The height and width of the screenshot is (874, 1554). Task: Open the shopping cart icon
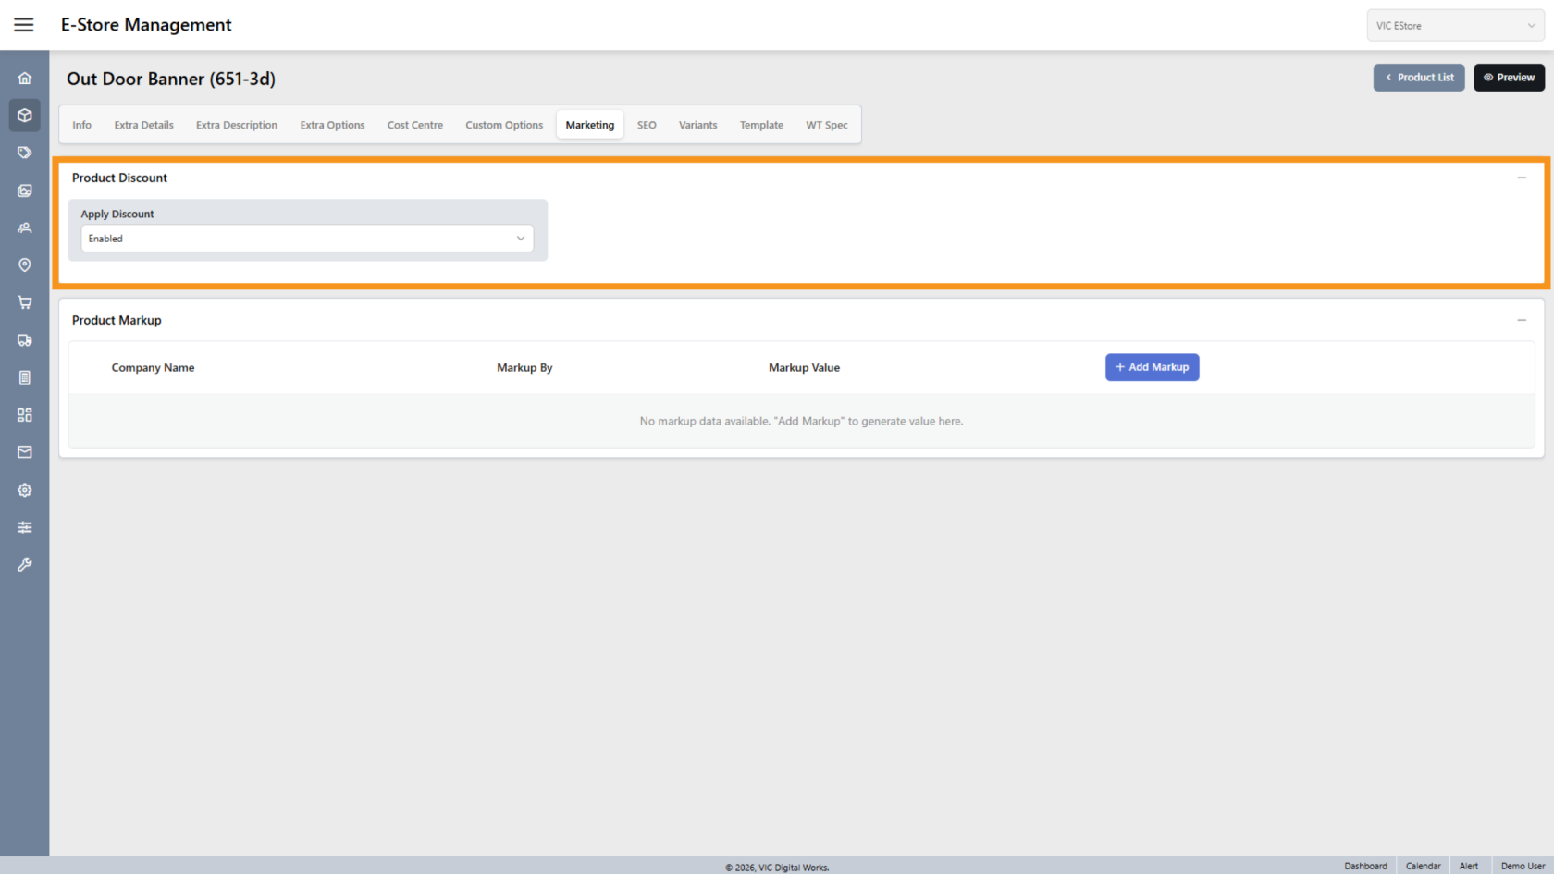tap(25, 302)
